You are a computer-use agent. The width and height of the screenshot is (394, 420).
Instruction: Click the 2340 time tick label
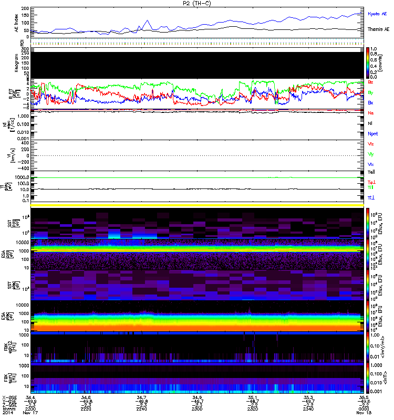pos(308,409)
